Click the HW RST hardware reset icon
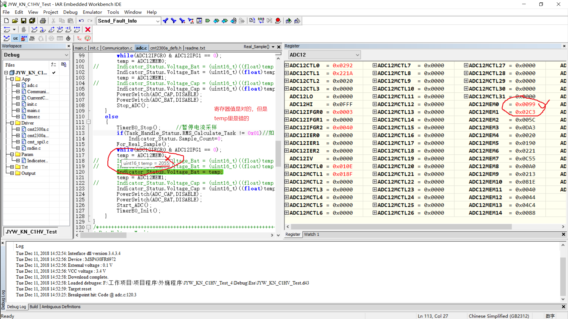The image size is (568, 319). point(32,38)
